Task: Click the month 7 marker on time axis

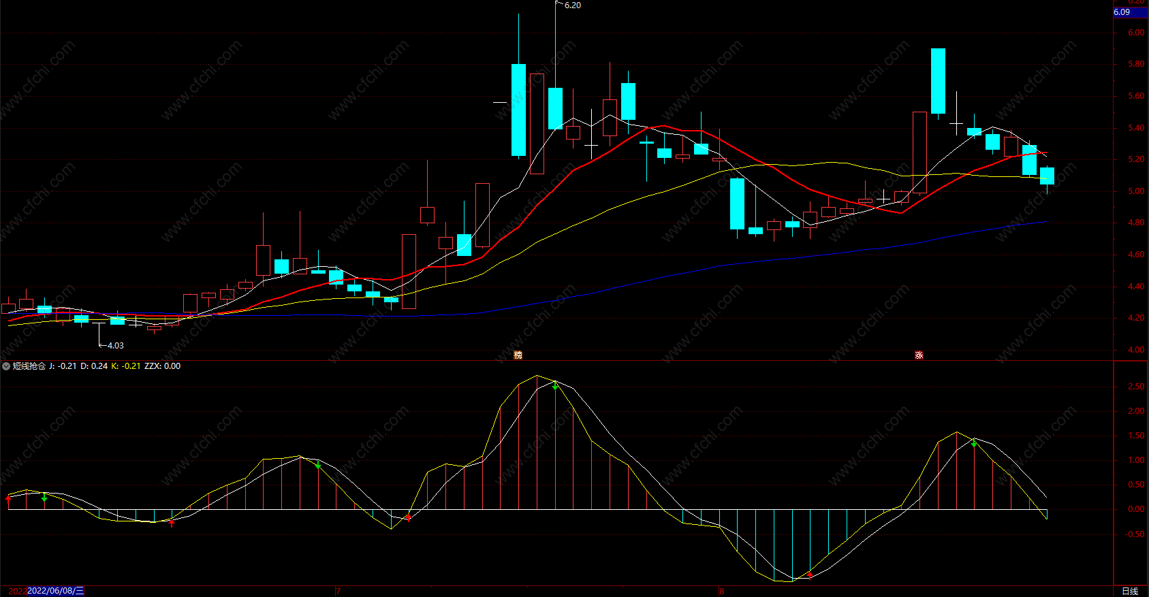Action: [x=338, y=592]
